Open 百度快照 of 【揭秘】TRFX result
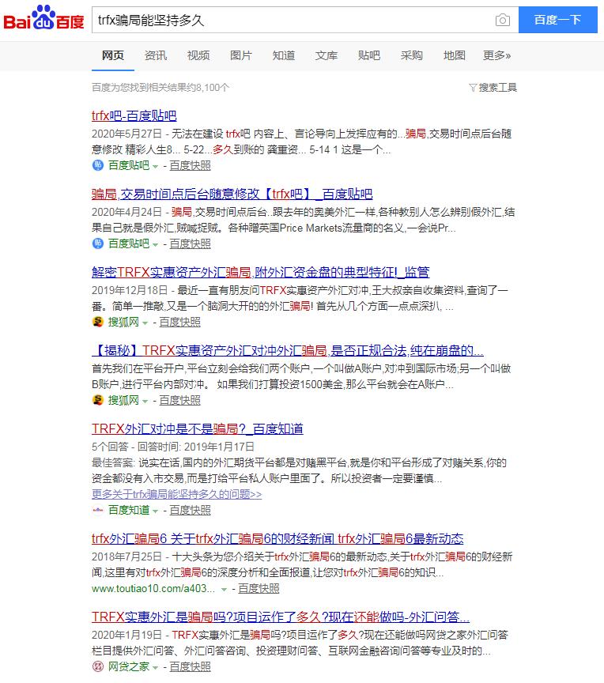604x683 pixels. point(179,400)
